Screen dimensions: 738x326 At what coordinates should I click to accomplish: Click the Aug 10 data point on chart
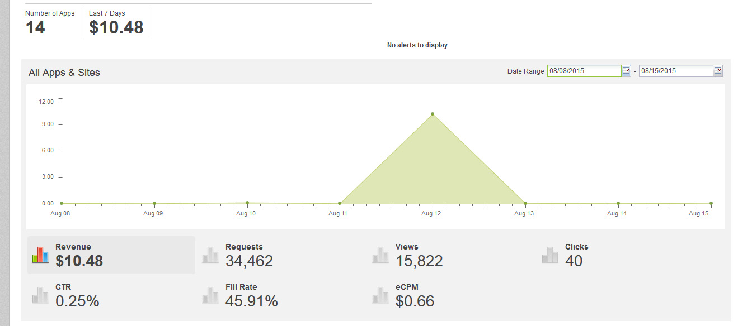click(247, 203)
